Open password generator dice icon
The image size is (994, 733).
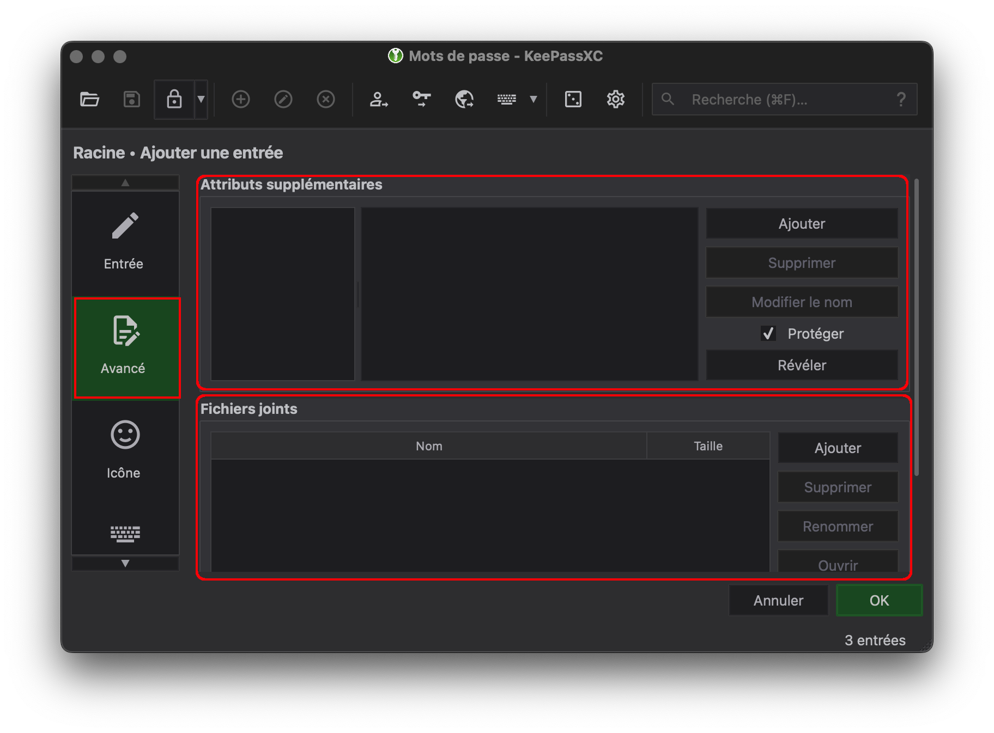point(573,99)
